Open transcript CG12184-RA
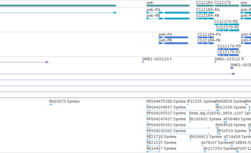Image resolution: width=251 pixels, height=153 pixels. coord(208,10)
